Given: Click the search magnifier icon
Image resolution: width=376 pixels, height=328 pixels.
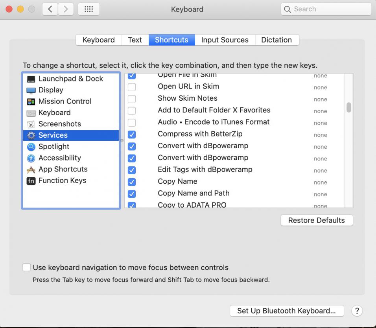Looking at the screenshot, I should click(x=287, y=9).
